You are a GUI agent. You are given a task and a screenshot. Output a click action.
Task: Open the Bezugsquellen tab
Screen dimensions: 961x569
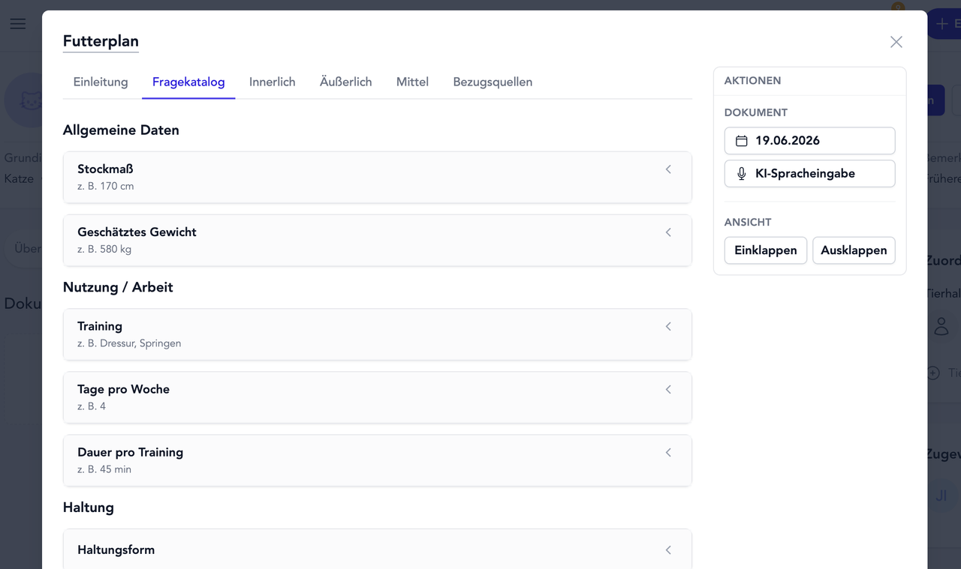493,82
